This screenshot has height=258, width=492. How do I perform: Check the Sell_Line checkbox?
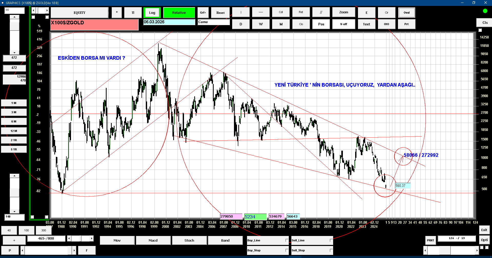tap(331, 240)
